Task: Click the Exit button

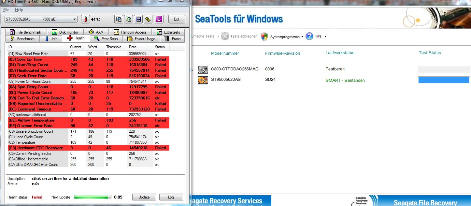Action: tap(177, 19)
